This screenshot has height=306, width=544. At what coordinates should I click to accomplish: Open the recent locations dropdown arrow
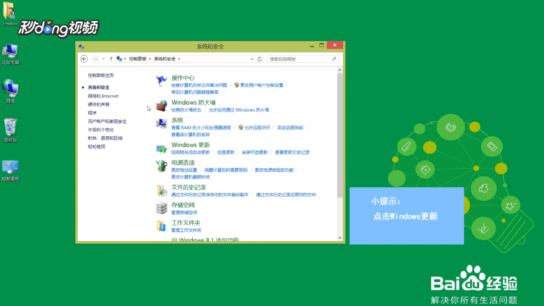pos(103,59)
